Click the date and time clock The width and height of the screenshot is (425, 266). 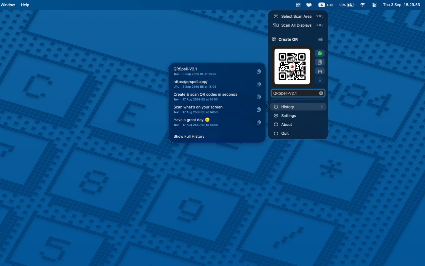[x=401, y=5]
